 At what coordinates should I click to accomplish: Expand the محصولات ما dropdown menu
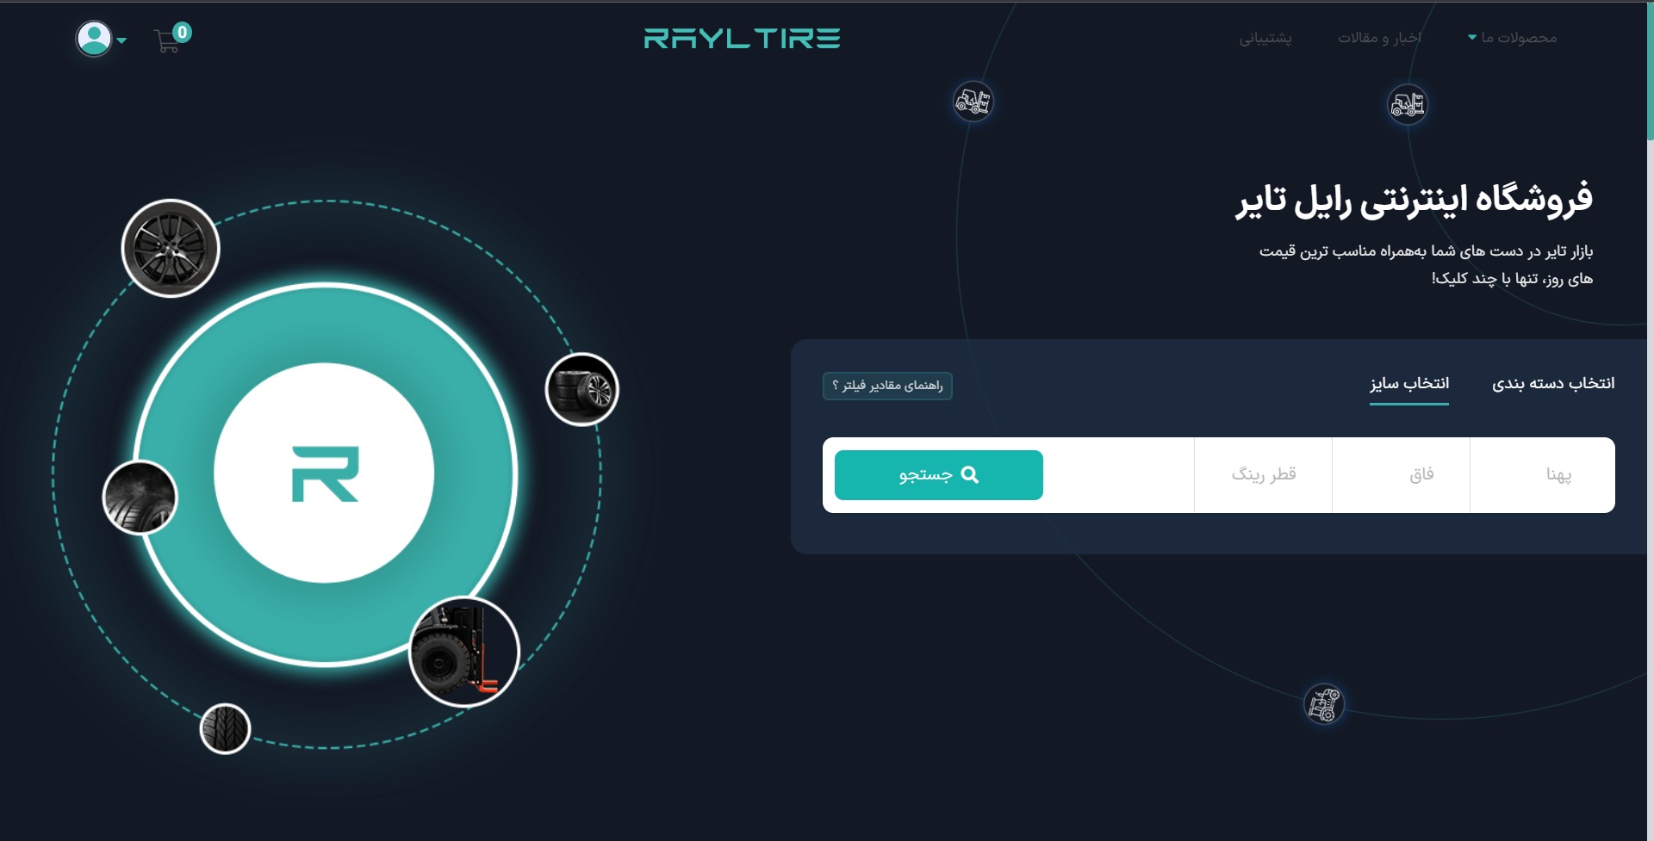coord(1512,38)
